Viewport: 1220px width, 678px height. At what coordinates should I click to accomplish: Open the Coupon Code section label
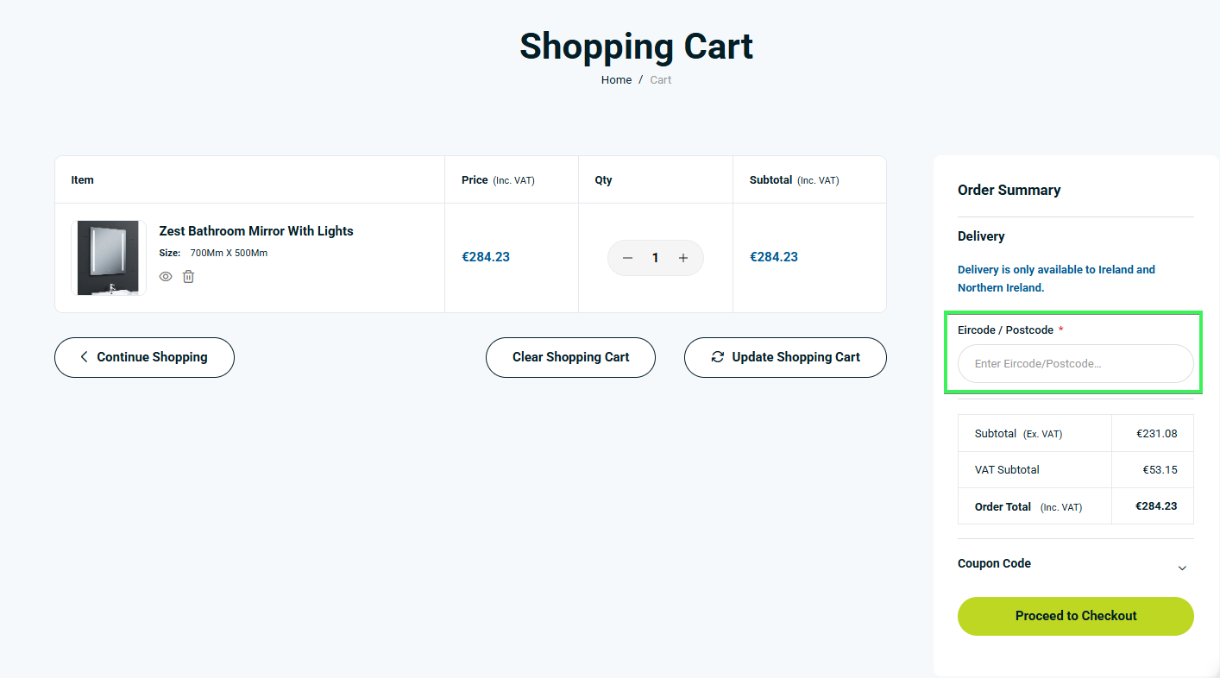coord(994,563)
